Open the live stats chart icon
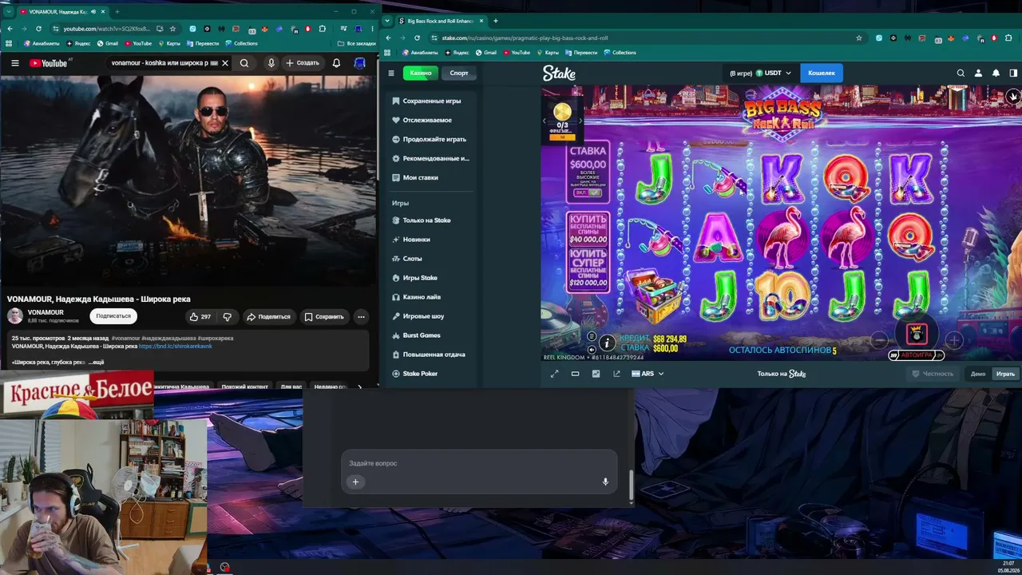1022x575 pixels. [596, 374]
